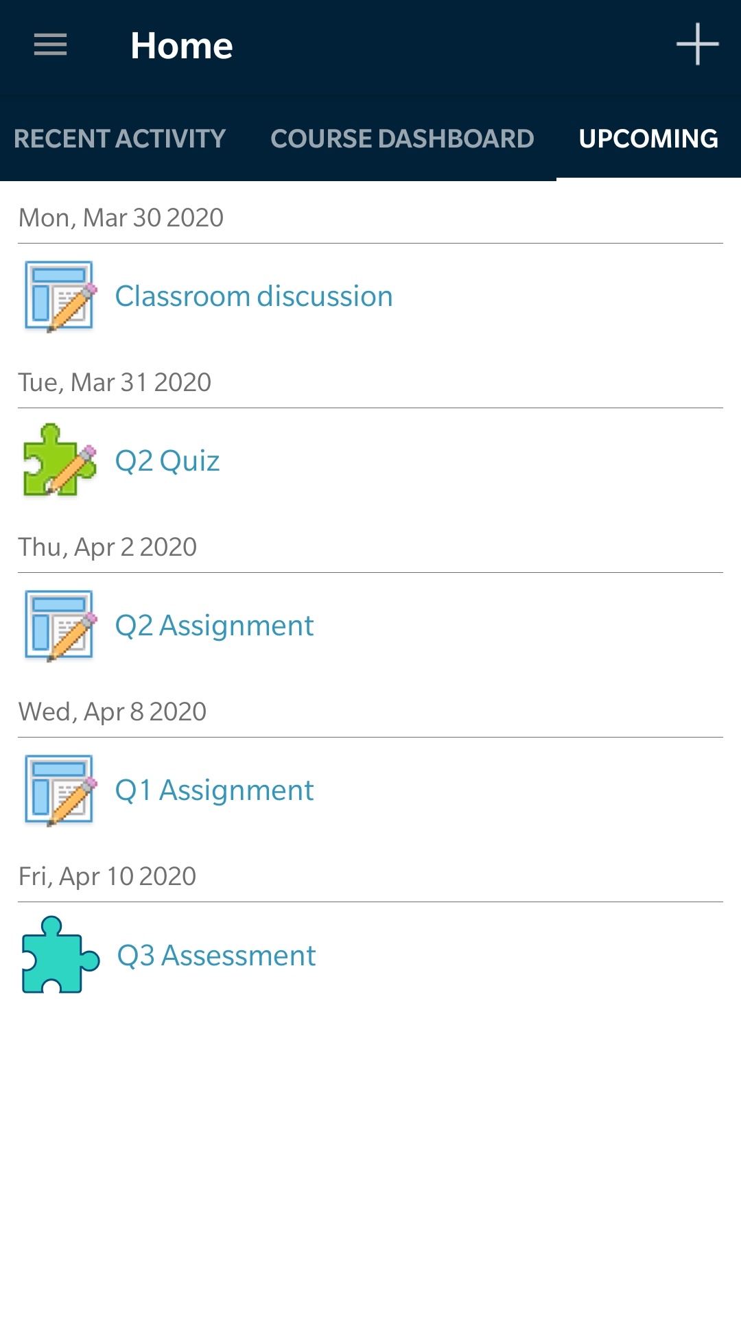Click the Fri, Apr 10 2020 date header

click(x=107, y=877)
